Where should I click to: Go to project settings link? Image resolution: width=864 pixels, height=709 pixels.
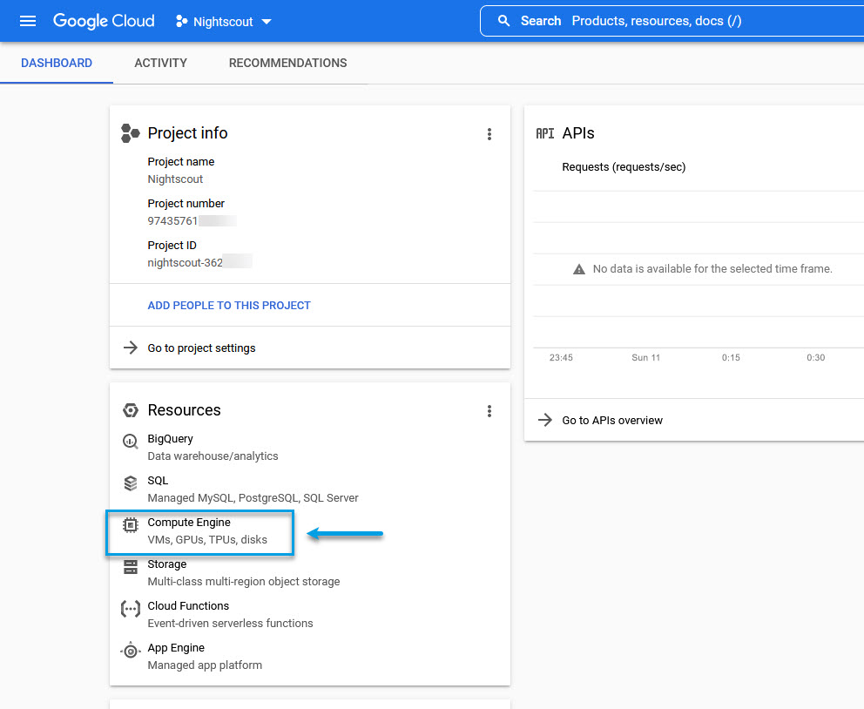201,348
